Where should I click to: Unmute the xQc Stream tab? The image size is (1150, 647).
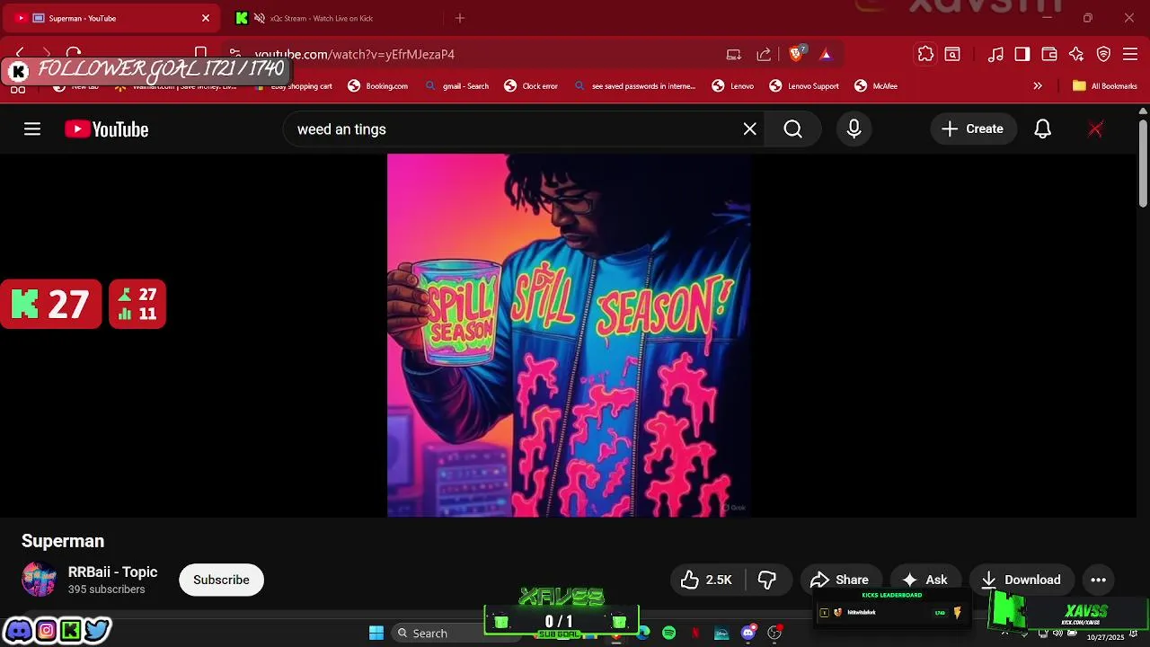(260, 18)
